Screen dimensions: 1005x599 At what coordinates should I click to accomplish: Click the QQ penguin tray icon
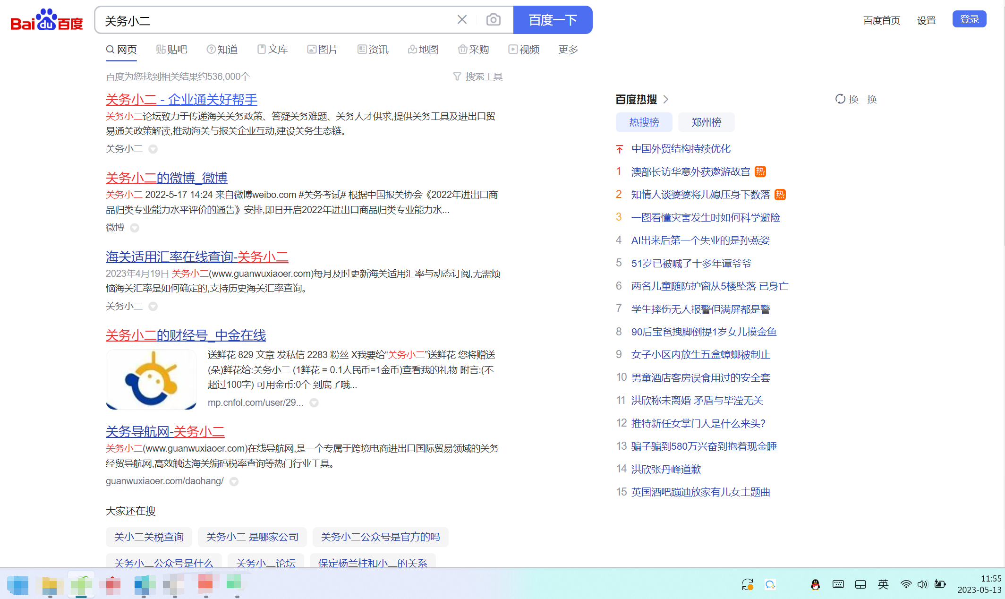pyautogui.click(x=815, y=585)
